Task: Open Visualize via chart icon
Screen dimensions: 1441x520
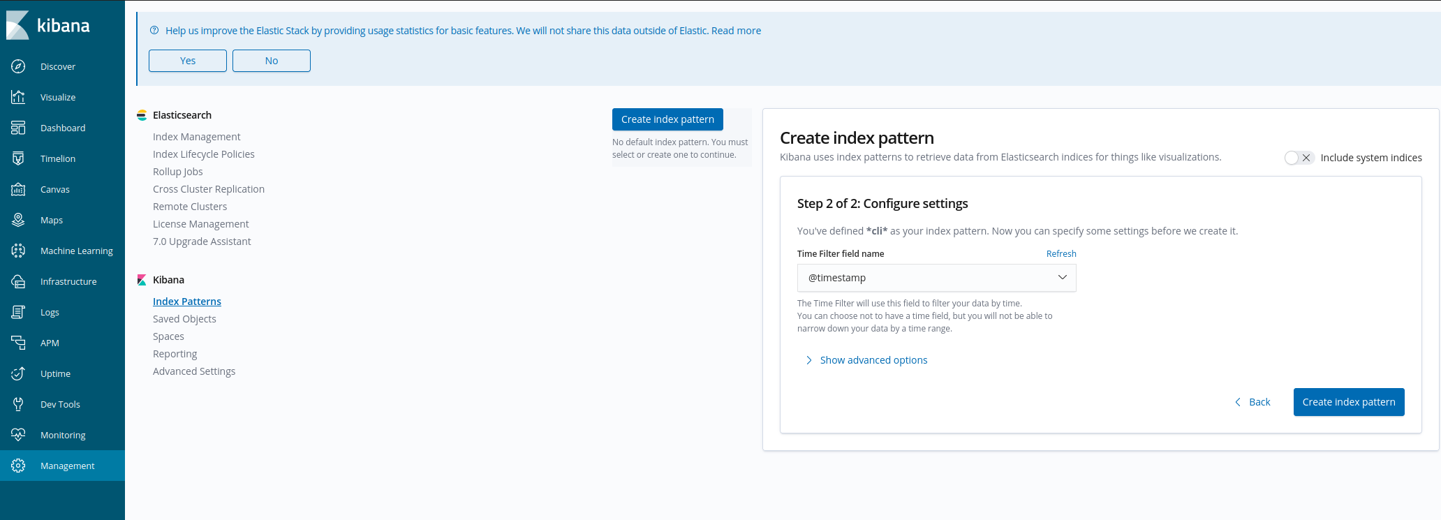Action: 18,97
